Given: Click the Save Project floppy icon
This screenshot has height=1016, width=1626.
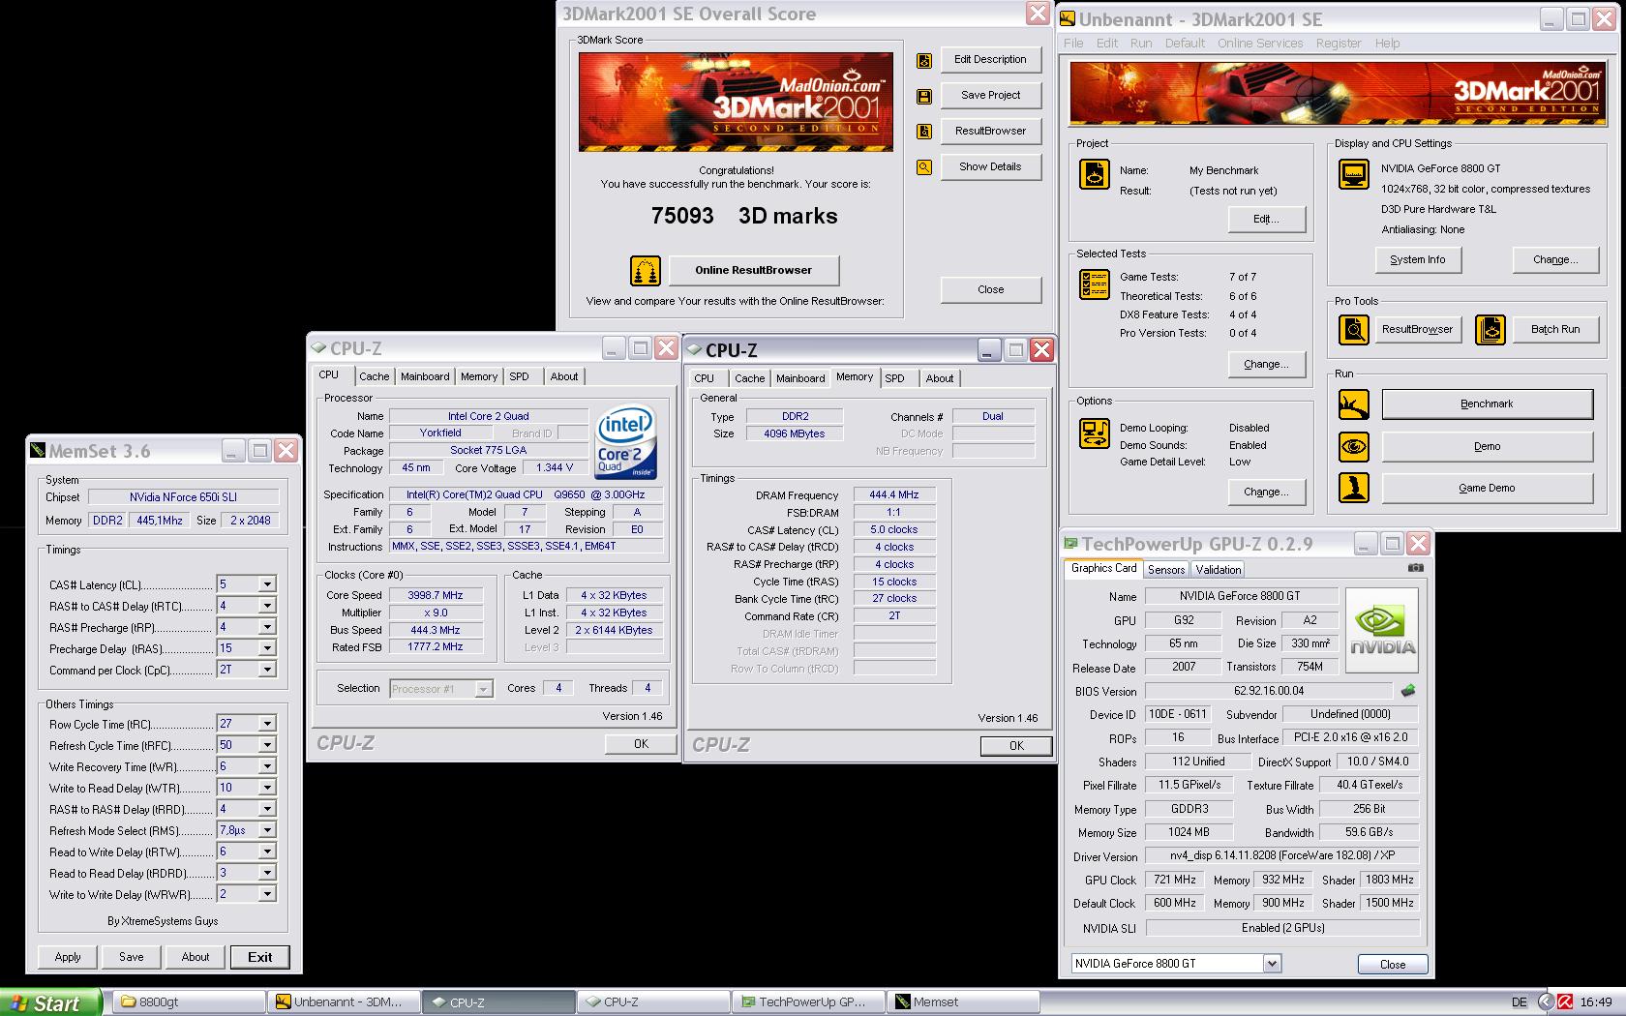Looking at the screenshot, I should click(x=924, y=96).
